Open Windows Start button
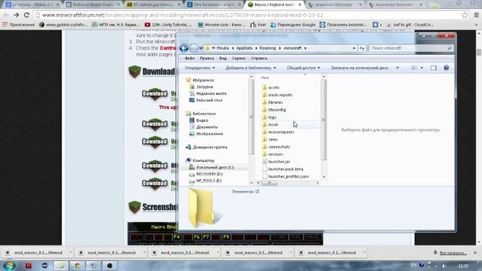Viewport: 482px width, 271px height. click(x=9, y=266)
